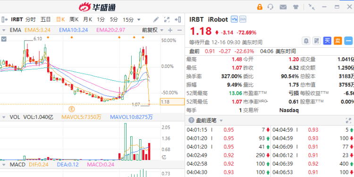The width and height of the screenshot is (354, 177).
Task: Click the 6.10 high price label on chart
Action: (38, 39)
